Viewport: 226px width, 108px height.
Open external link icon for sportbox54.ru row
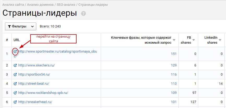tap(15, 75)
